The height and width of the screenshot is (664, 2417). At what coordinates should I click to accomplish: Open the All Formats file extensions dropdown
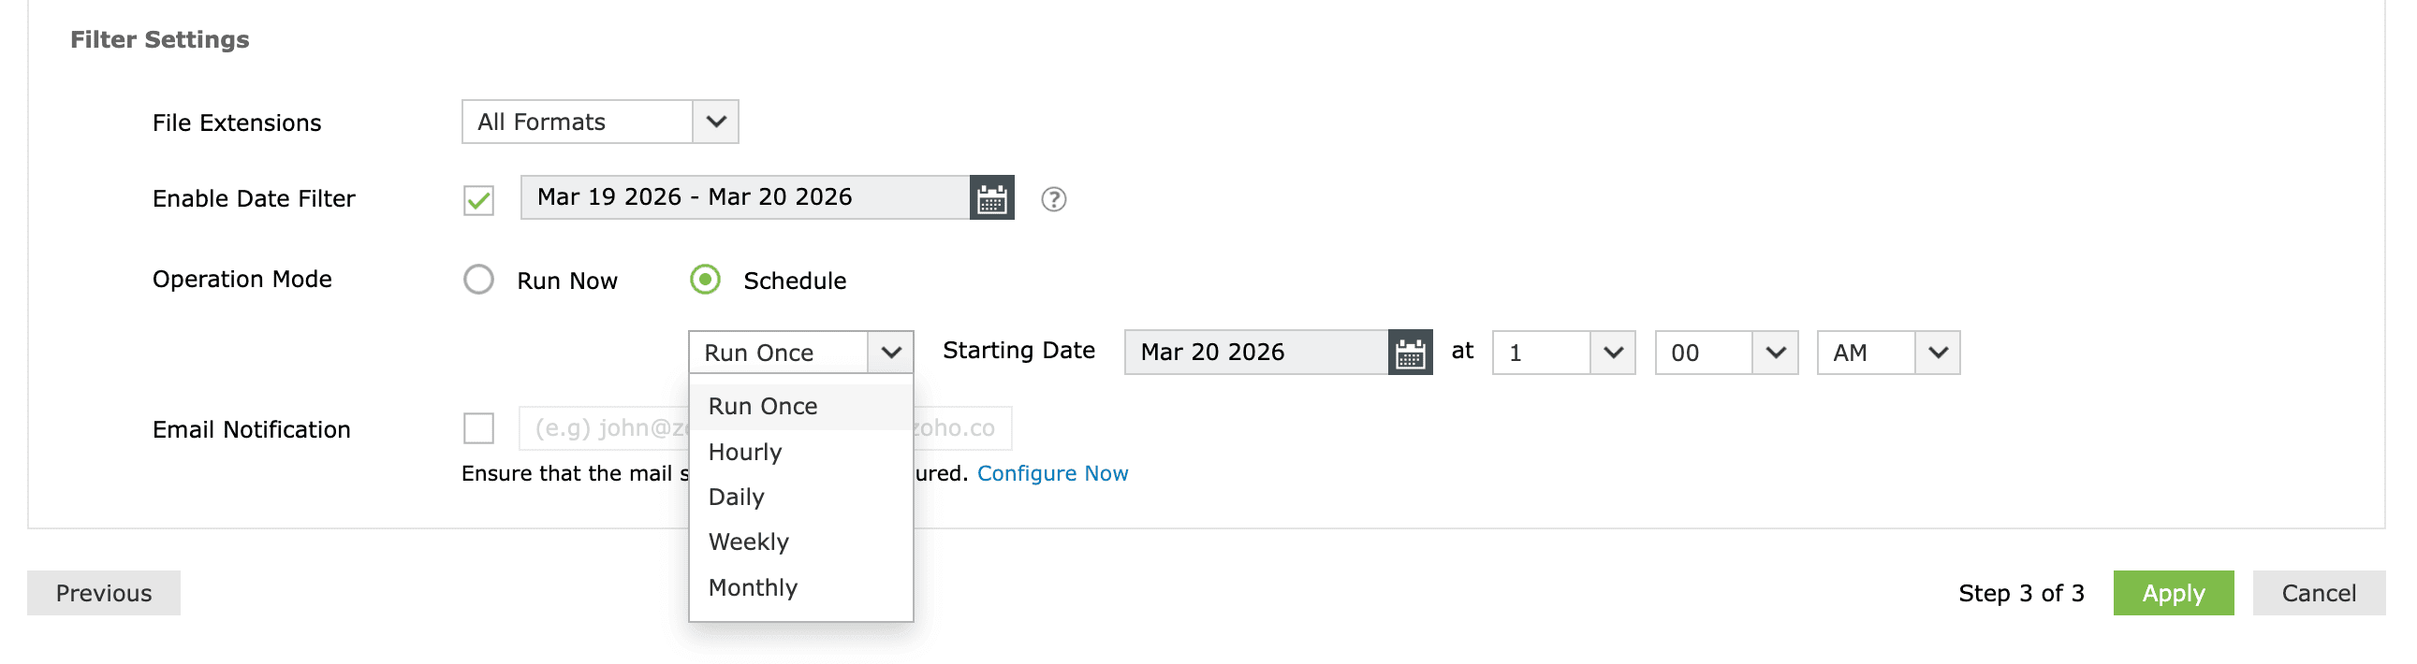tap(718, 121)
